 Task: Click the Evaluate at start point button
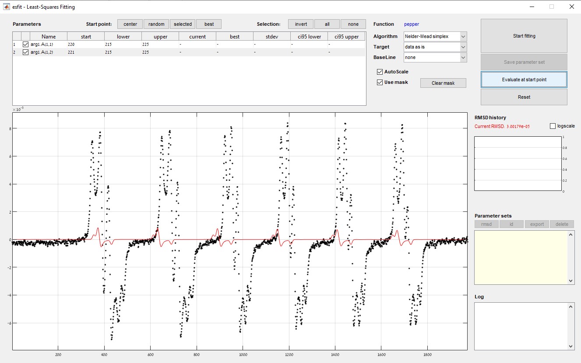click(524, 80)
